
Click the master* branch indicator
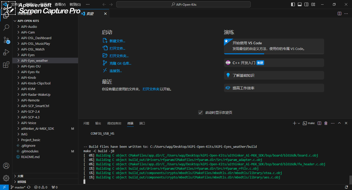18,187
